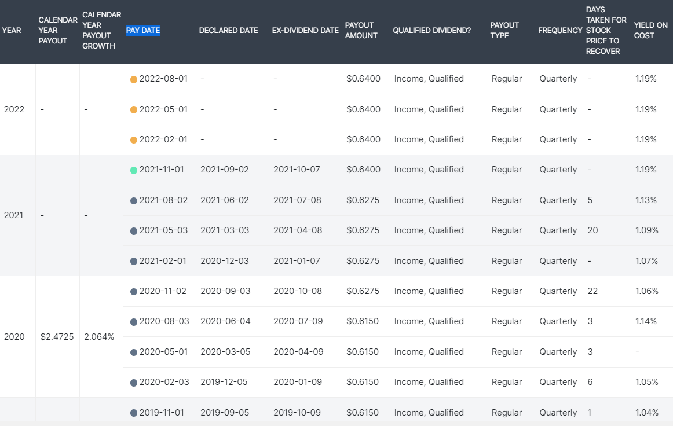Select Quarterly frequency for 2021-11-01 row
The image size is (673, 426).
point(558,170)
